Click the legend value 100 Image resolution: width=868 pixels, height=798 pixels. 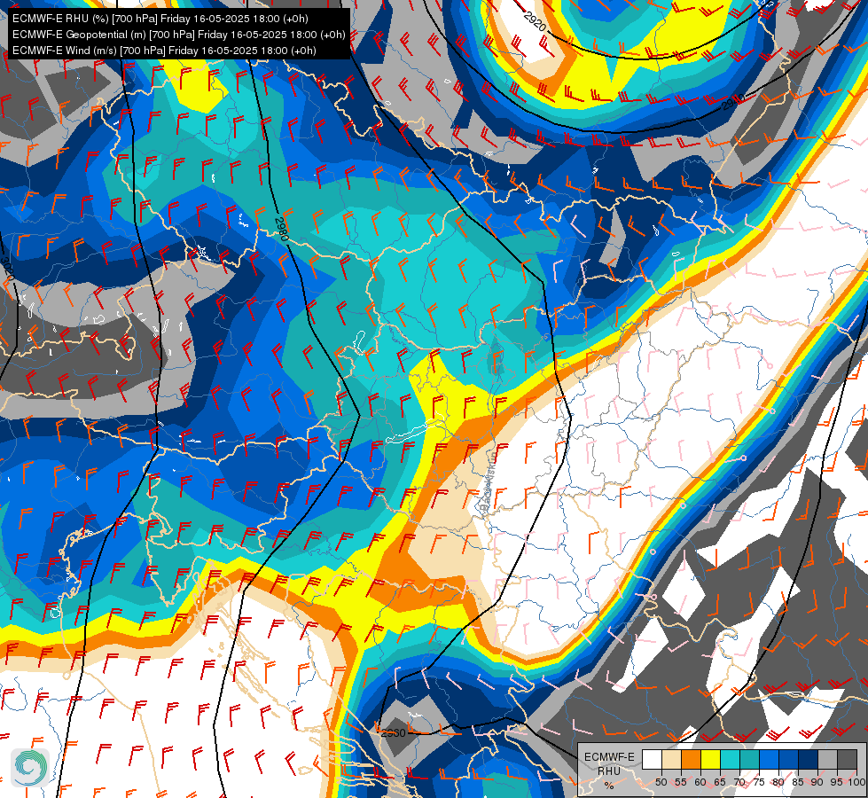pyautogui.click(x=856, y=782)
